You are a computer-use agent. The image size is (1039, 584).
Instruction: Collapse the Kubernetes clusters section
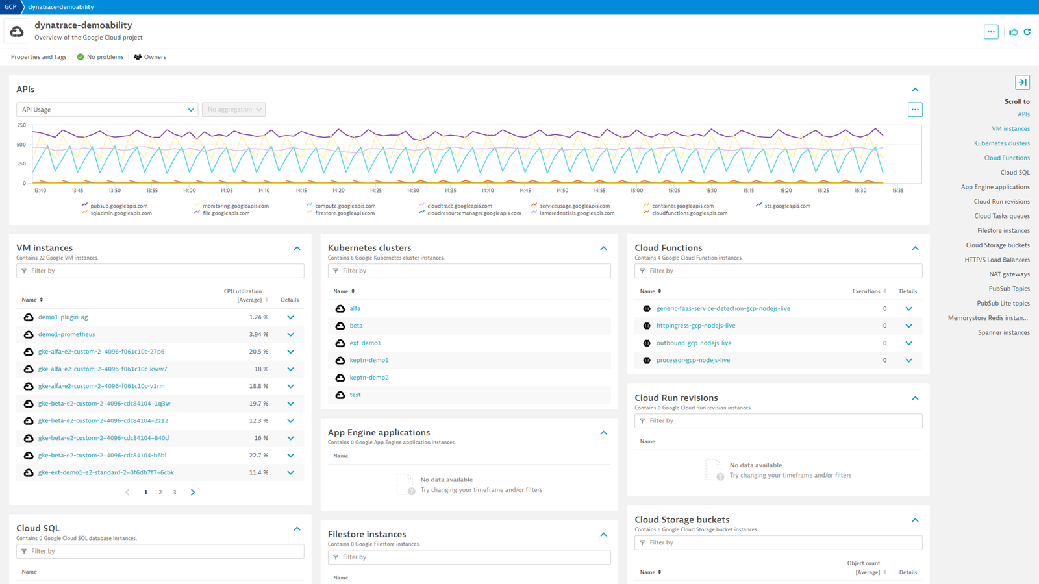click(603, 249)
